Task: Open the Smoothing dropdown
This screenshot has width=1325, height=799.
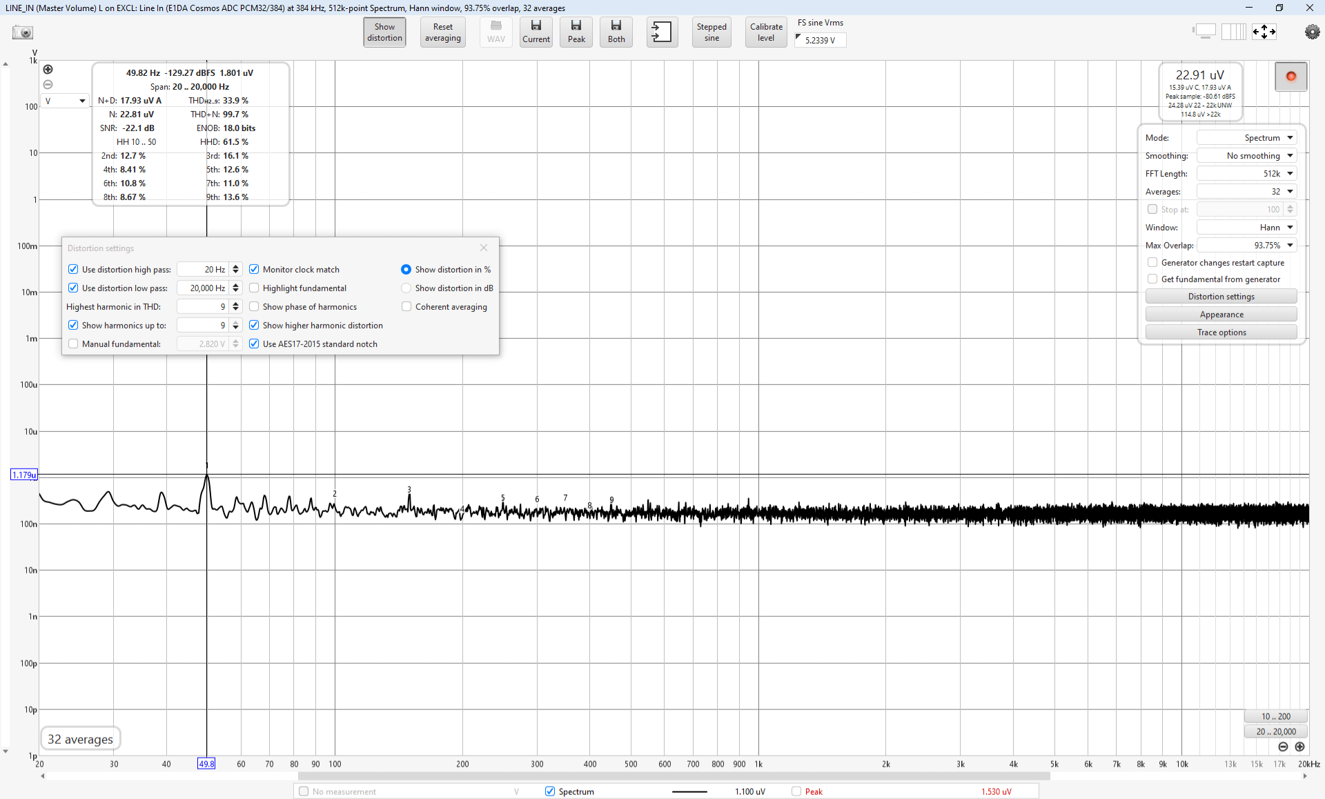Action: 1246,156
